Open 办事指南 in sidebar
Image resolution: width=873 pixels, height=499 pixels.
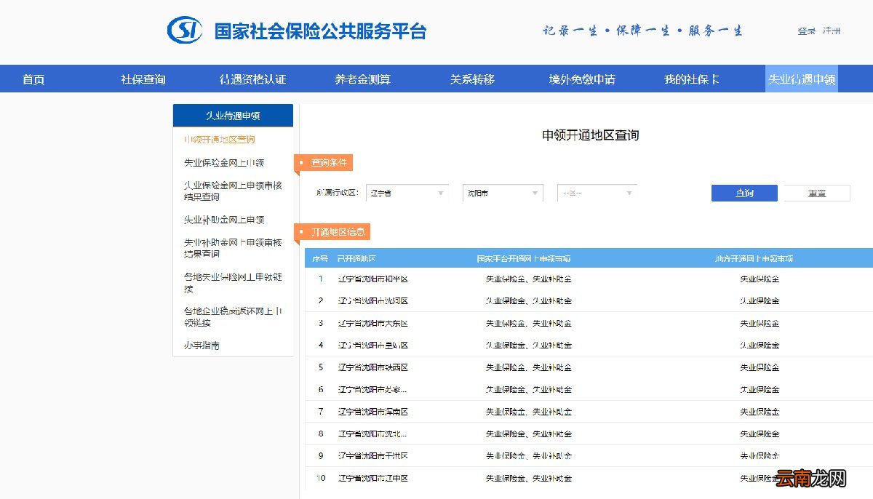point(202,346)
